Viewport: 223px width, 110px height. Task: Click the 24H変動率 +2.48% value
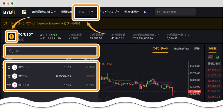[x=73, y=38]
